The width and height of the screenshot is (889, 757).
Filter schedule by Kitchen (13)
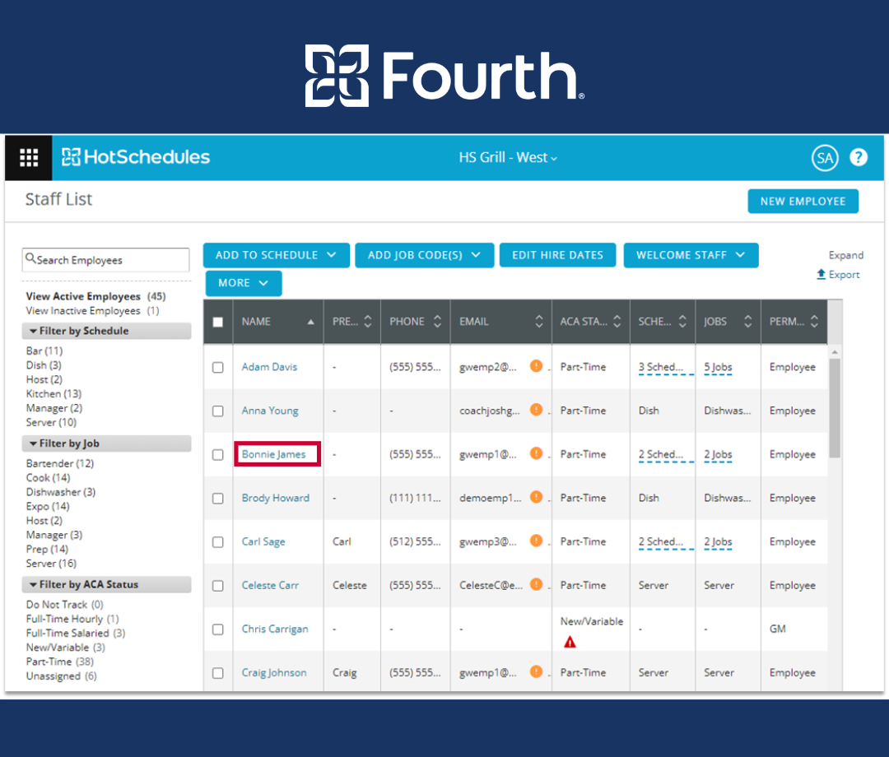(54, 393)
